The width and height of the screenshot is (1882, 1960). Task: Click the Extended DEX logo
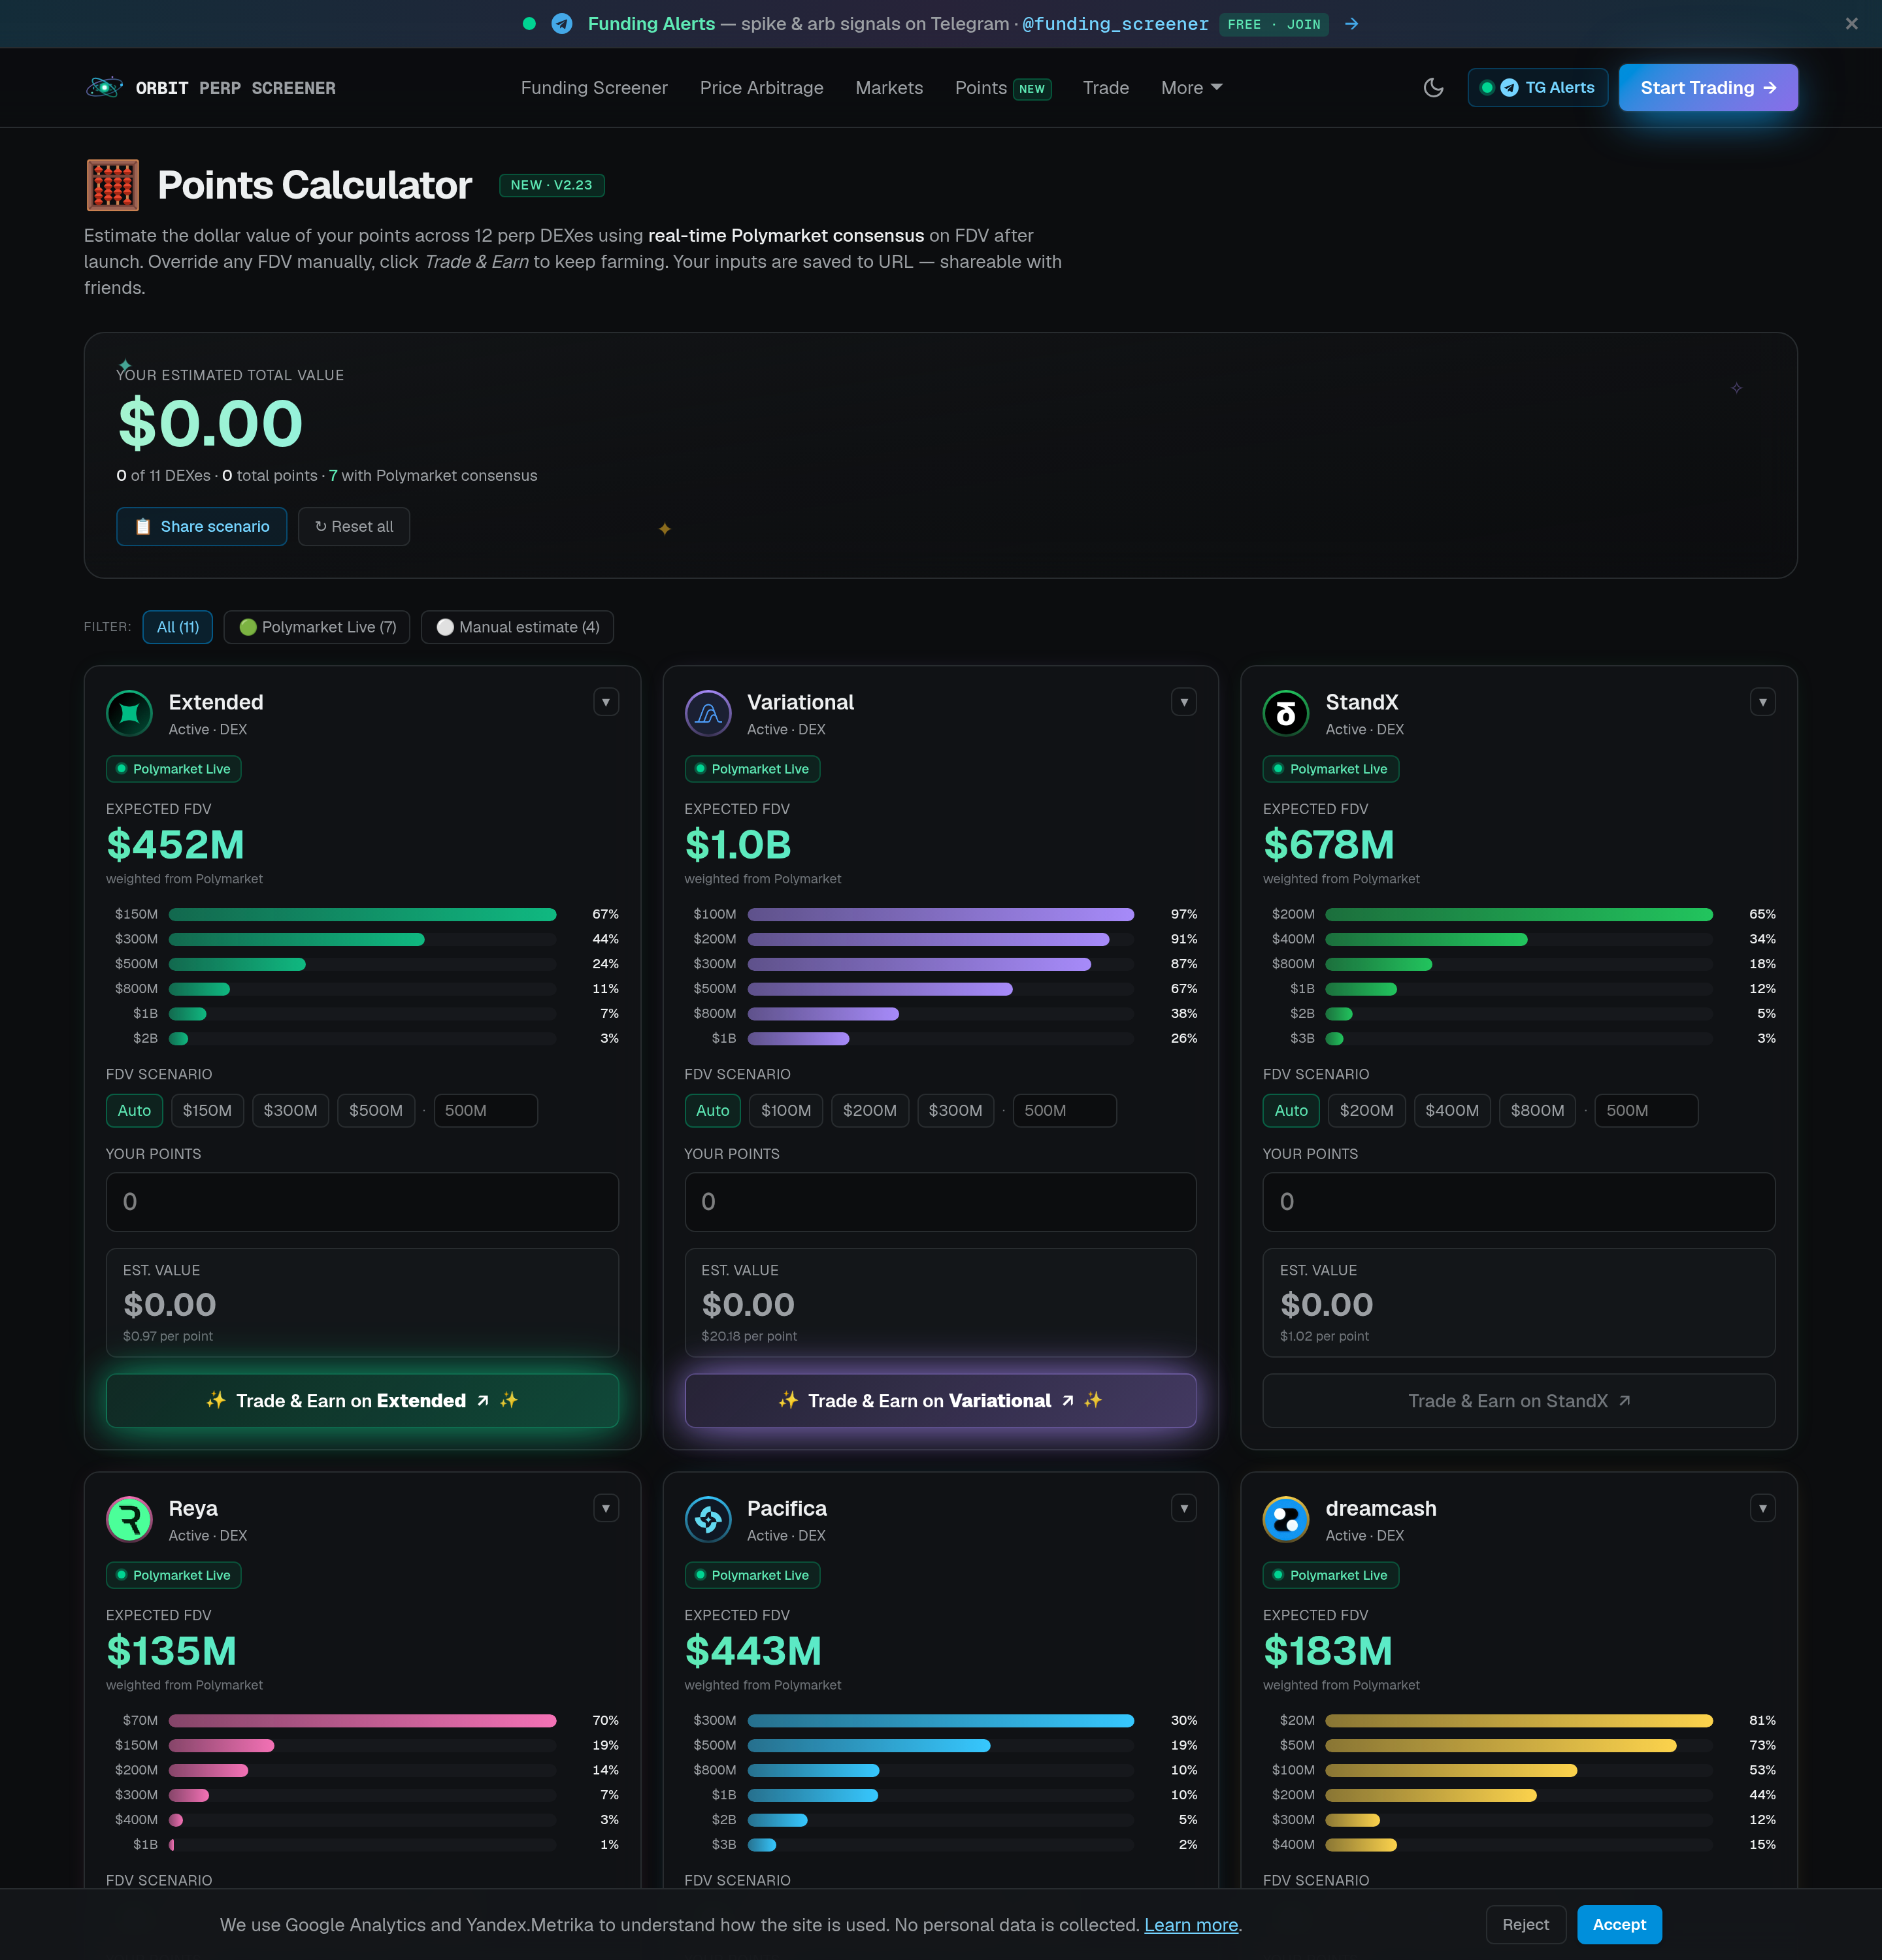129,714
